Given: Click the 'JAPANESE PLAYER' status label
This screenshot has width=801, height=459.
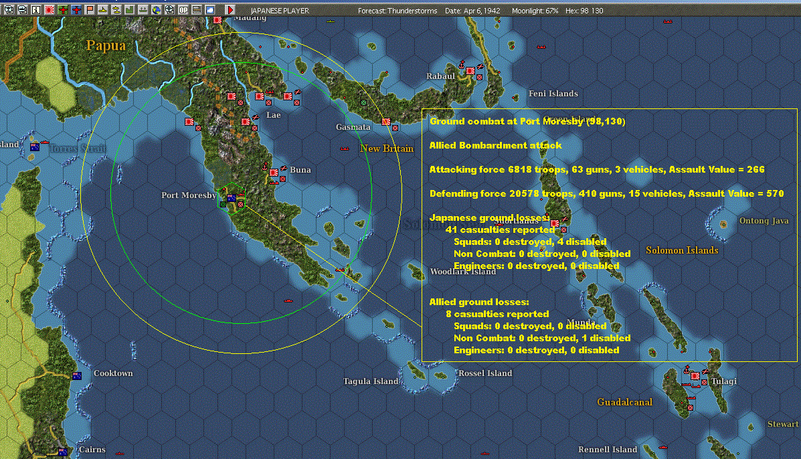Looking at the screenshot, I should (x=280, y=11).
